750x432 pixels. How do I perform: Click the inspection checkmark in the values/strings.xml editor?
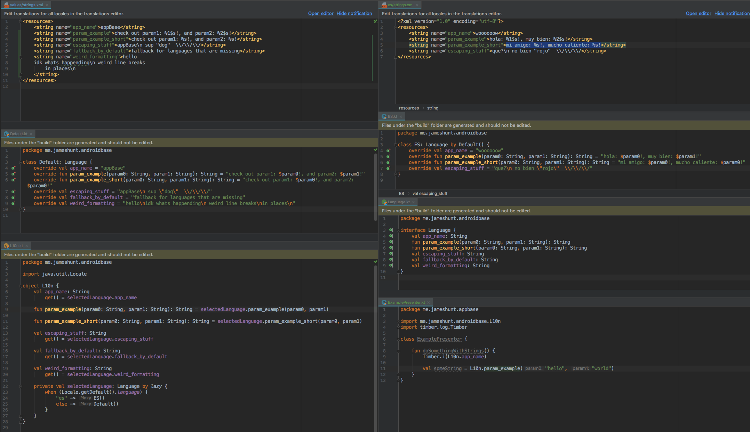tap(375, 21)
